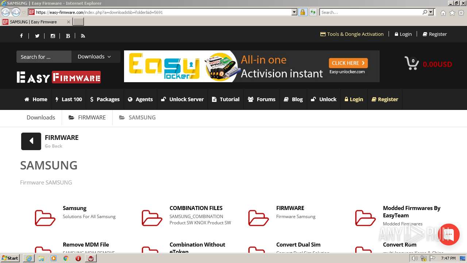Image resolution: width=467 pixels, height=263 pixels.
Task: Open the Unlock Server menu item
Action: click(182, 99)
